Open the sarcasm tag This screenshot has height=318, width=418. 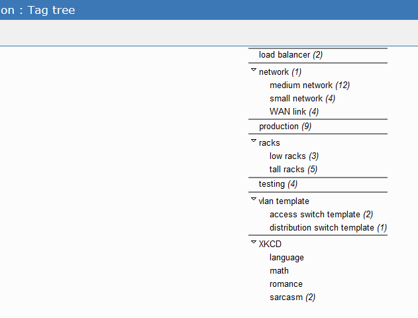tap(286, 297)
